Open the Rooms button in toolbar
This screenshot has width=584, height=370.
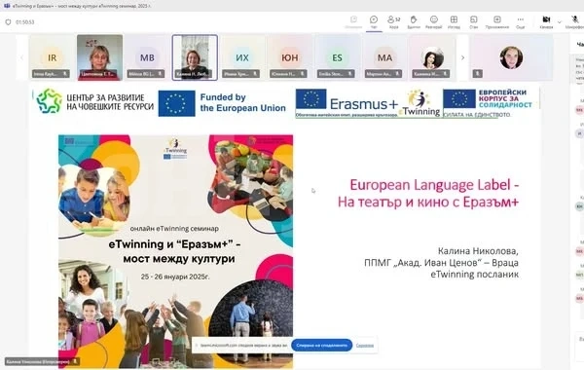click(x=473, y=22)
